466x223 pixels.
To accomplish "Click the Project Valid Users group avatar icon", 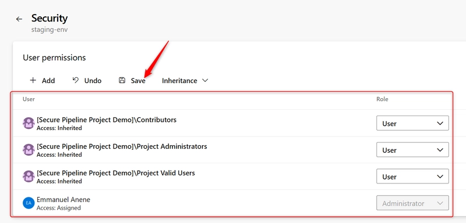I will [x=29, y=177].
